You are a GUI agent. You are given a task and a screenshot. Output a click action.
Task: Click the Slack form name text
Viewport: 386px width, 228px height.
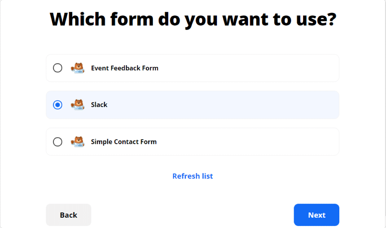pos(99,105)
